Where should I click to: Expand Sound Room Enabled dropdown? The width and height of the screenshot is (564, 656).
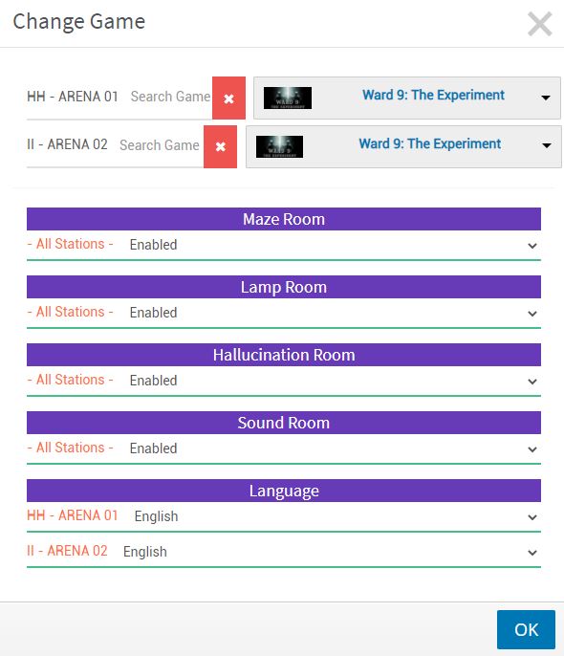333,448
